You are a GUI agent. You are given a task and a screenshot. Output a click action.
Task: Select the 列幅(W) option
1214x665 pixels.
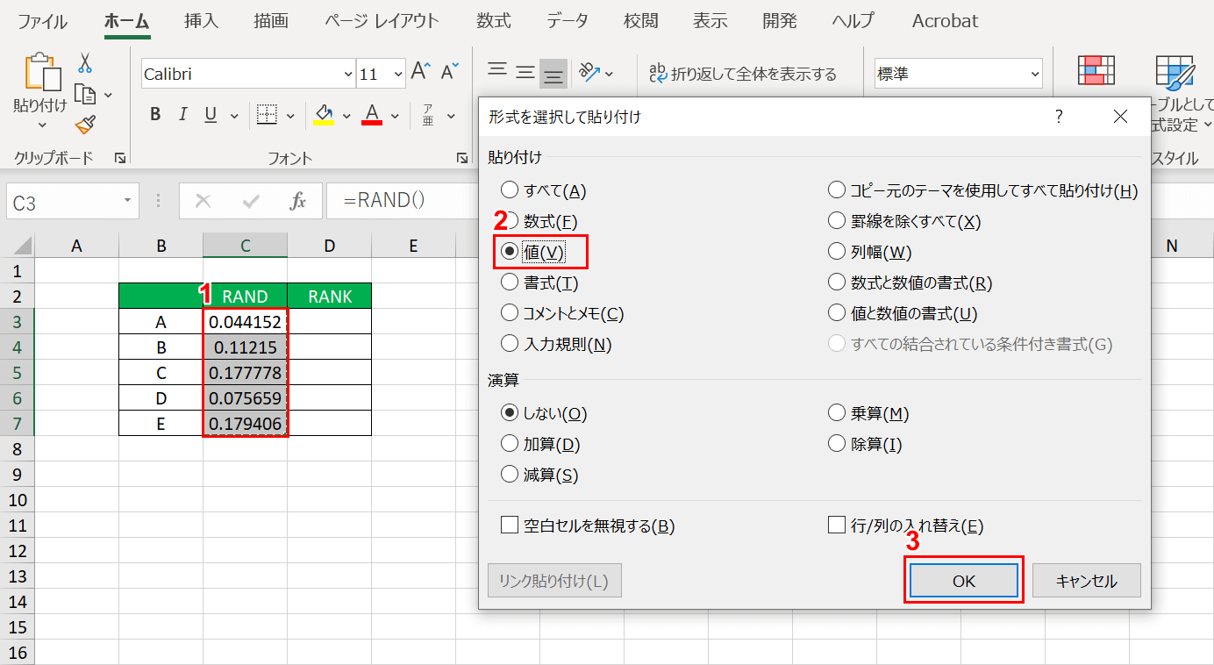coord(870,252)
